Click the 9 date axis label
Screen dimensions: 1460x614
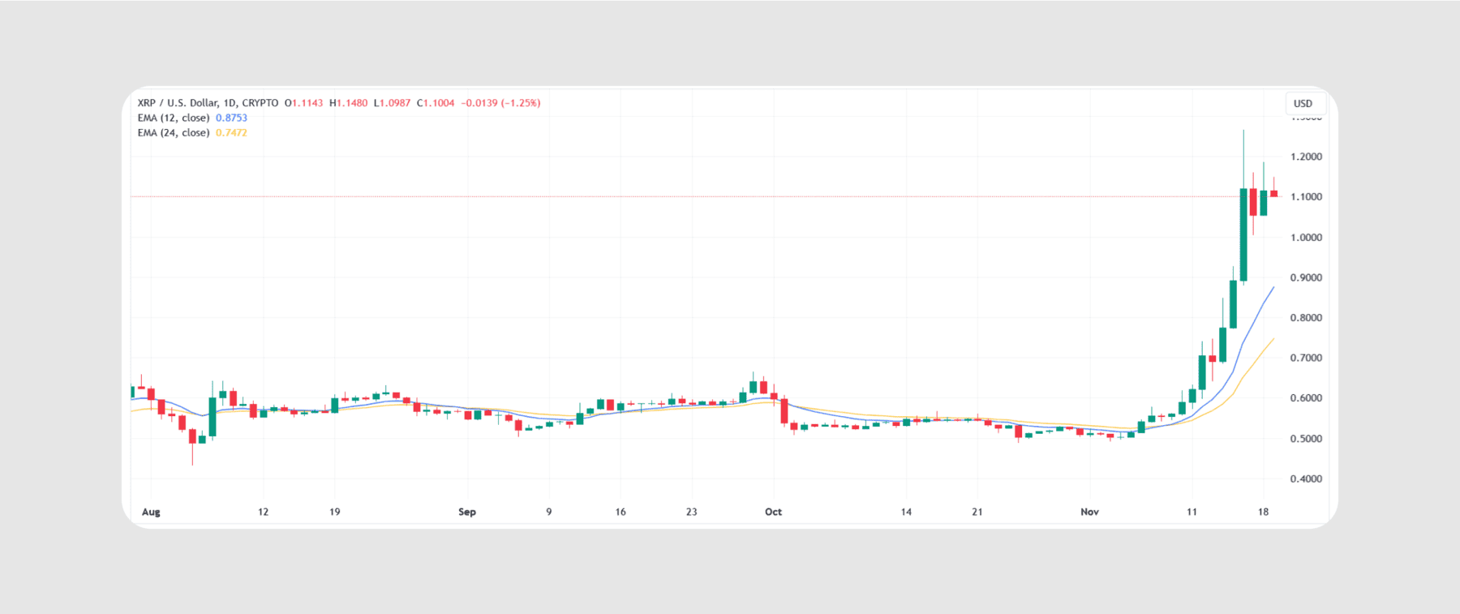point(549,512)
